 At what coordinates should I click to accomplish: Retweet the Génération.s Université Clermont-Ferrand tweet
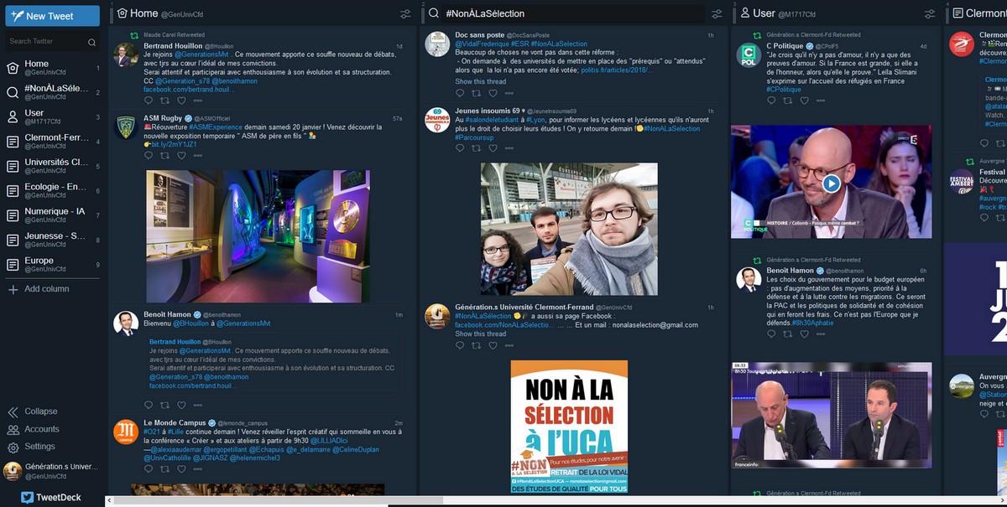click(x=477, y=345)
